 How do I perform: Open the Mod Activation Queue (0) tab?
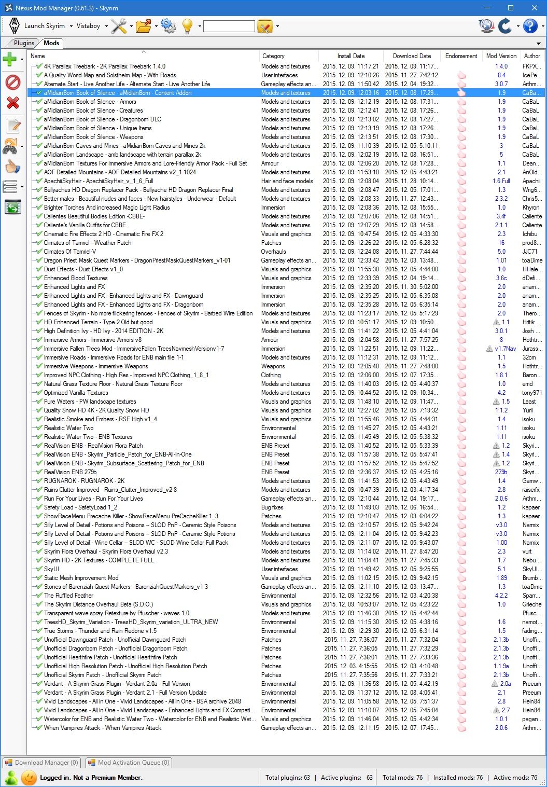tap(129, 763)
